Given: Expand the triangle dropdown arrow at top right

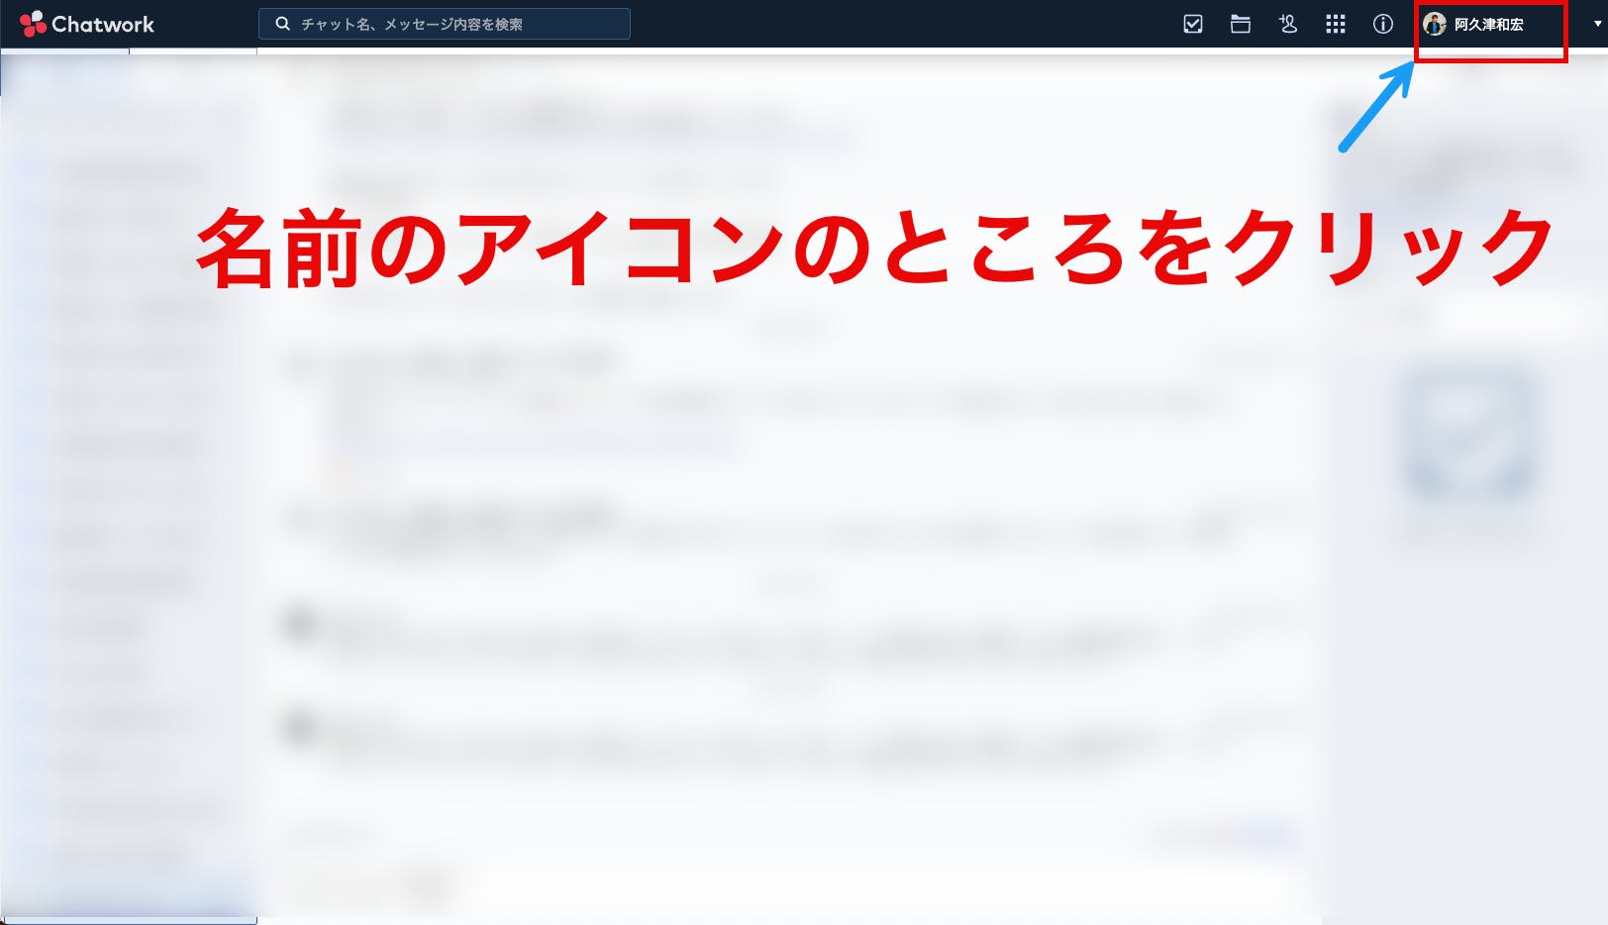Looking at the screenshot, I should (x=1596, y=24).
